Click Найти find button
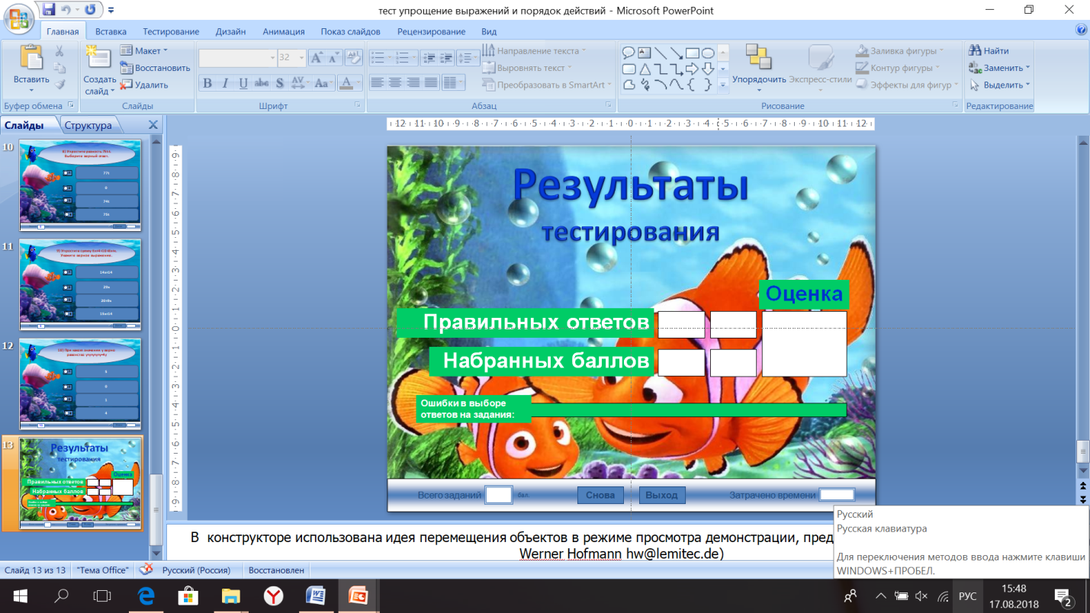Screen dimensions: 1090x613 click(x=990, y=51)
